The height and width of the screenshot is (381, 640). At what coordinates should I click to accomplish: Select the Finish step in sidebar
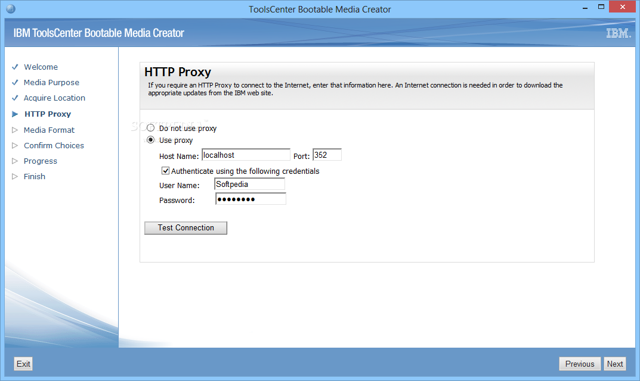point(34,176)
